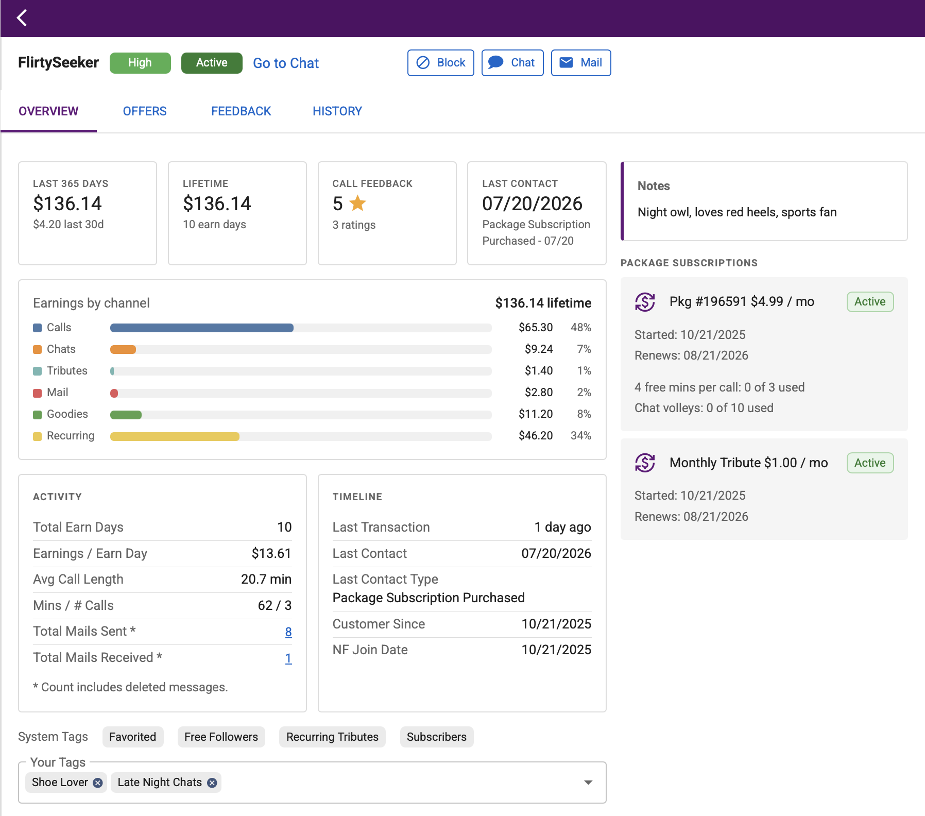Click the Chat button
925x816 pixels.
point(512,63)
